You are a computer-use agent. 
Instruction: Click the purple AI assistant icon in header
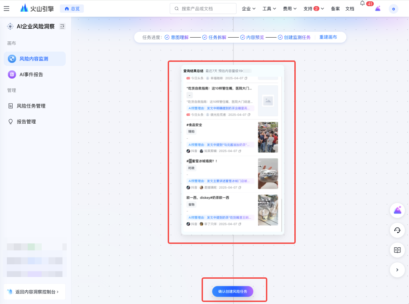(378, 9)
